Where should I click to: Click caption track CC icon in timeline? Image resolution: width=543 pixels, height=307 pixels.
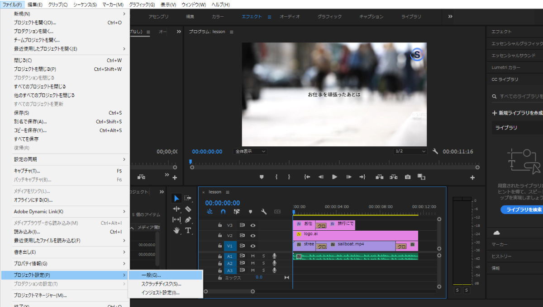tap(277, 211)
